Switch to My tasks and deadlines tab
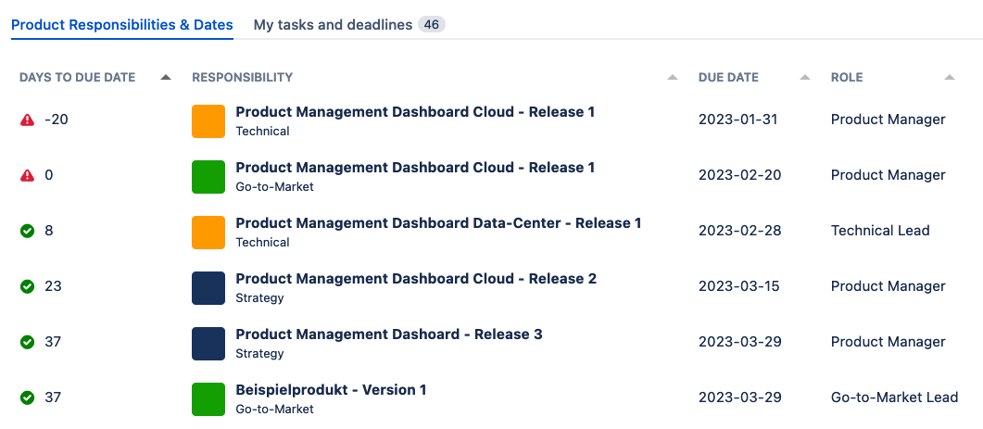The height and width of the screenshot is (429, 983). pos(333,25)
